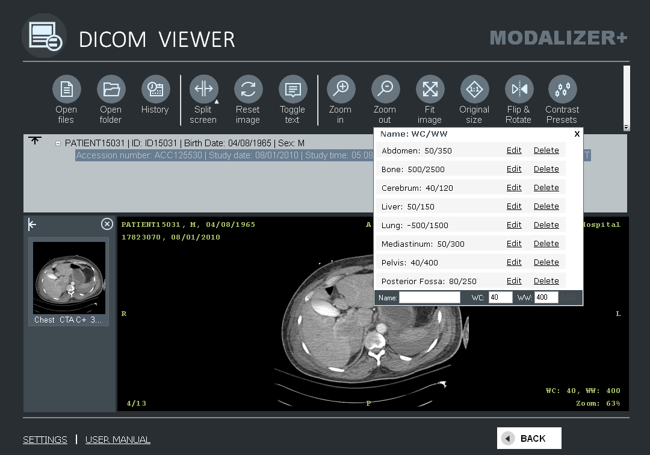Select the Chest CTA C+ thumbnail
Image resolution: width=650 pixels, height=455 pixels.
click(x=69, y=278)
